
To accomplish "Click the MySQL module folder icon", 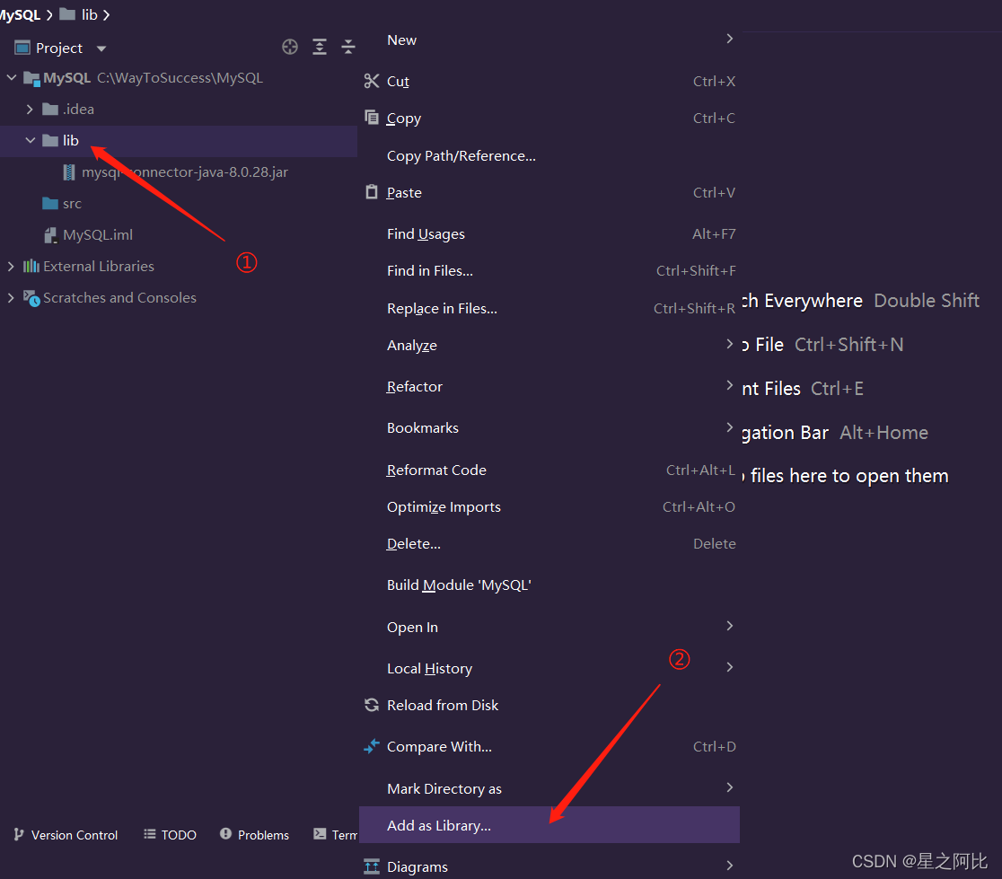I will click(31, 79).
